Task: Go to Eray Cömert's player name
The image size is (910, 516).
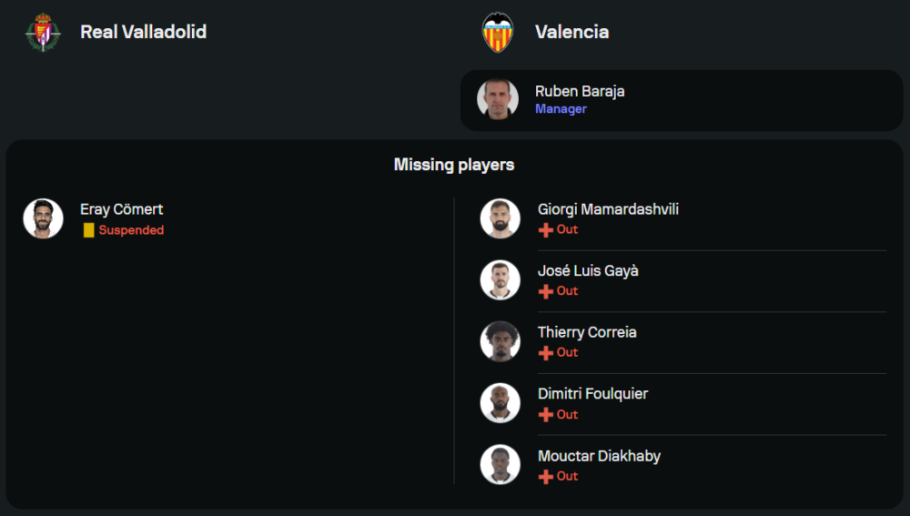Action: (x=122, y=209)
